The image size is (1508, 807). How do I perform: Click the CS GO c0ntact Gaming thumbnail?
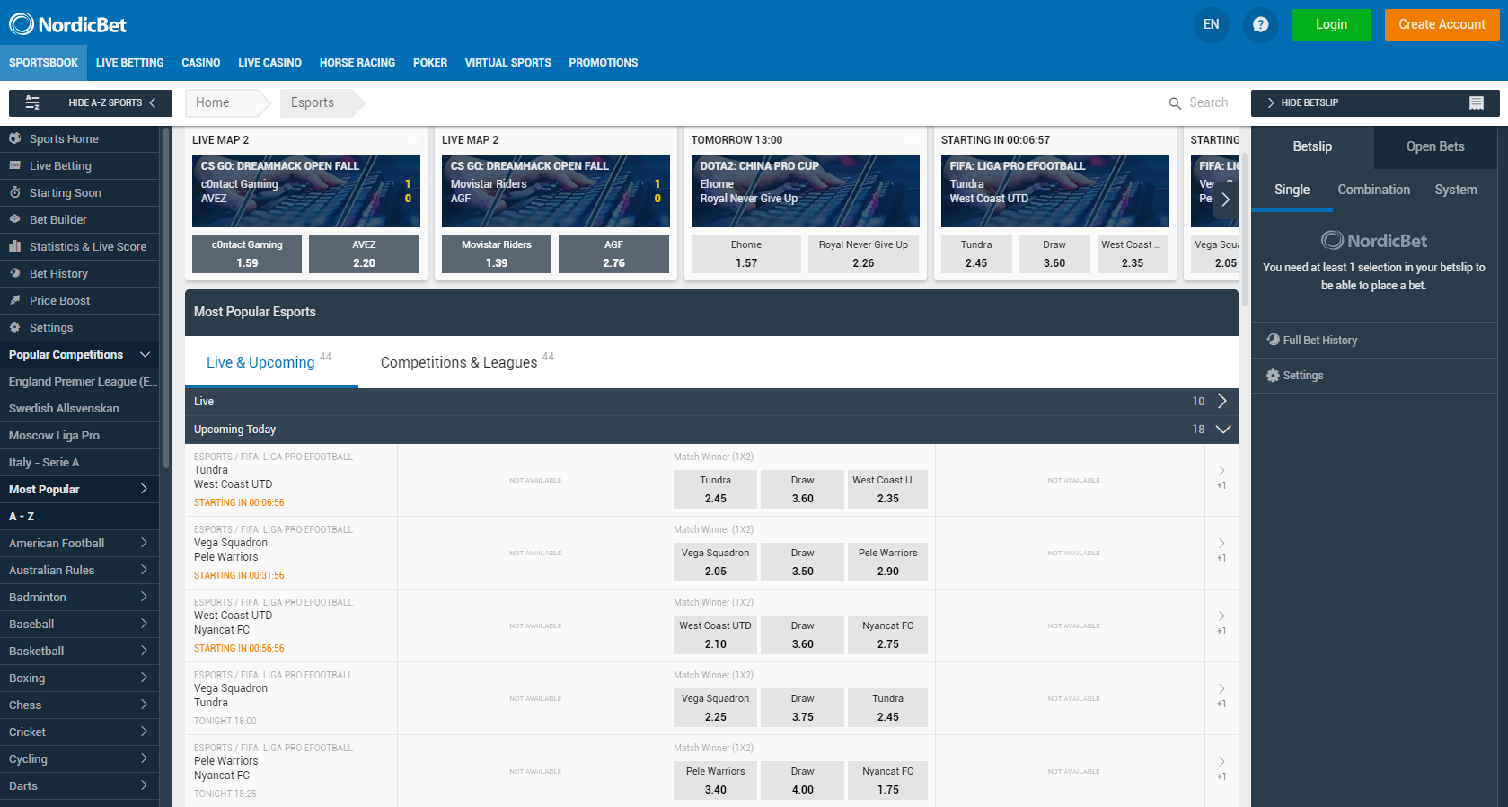click(x=306, y=191)
